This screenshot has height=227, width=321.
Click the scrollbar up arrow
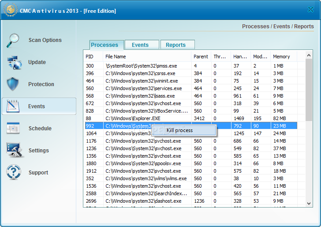pyautogui.click(x=309, y=55)
